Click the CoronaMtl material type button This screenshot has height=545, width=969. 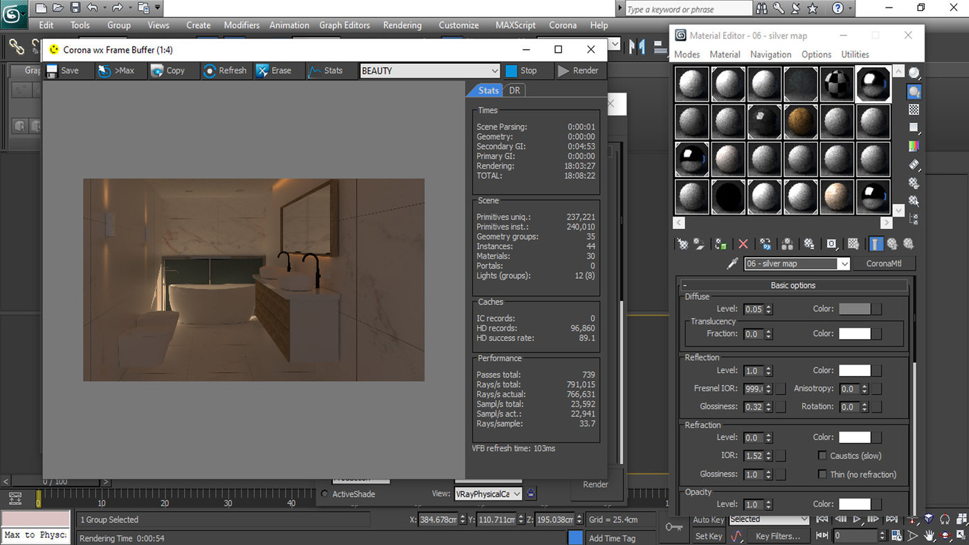coord(882,264)
